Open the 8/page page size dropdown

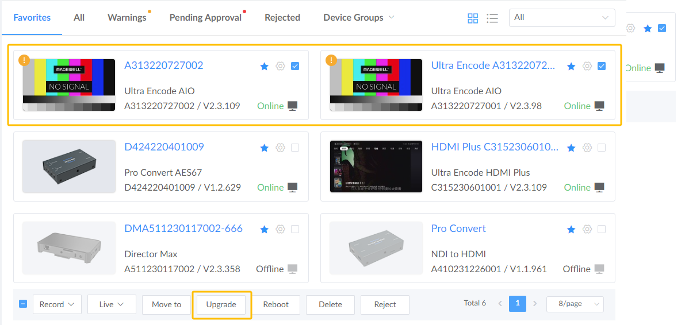point(575,304)
